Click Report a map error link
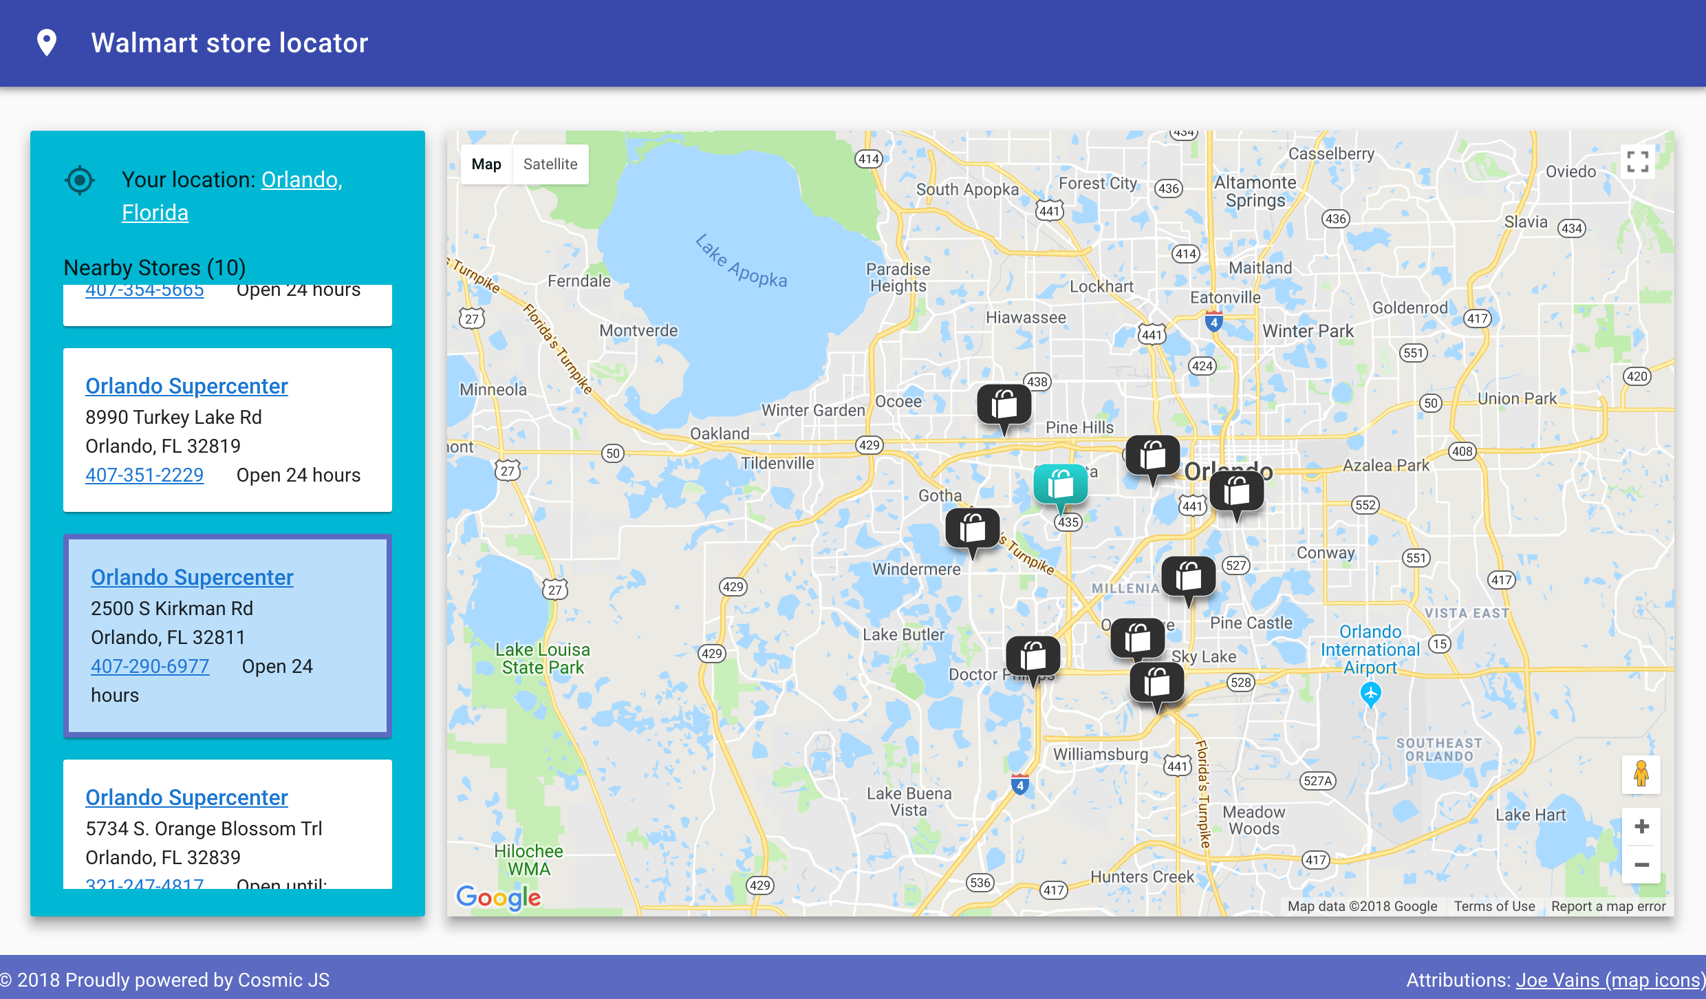This screenshot has height=999, width=1706. [x=1608, y=906]
